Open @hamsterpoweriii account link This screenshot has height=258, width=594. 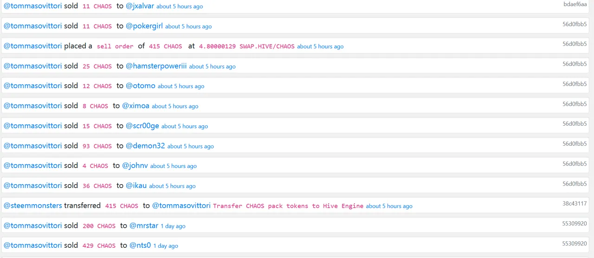[x=156, y=66]
